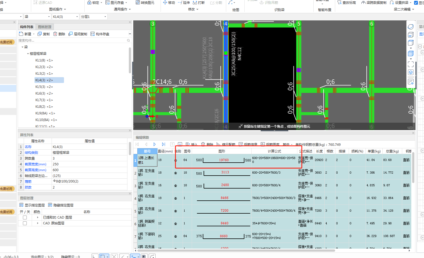Click the search magnifier icon in the component list

pyautogui.click(x=128, y=40)
